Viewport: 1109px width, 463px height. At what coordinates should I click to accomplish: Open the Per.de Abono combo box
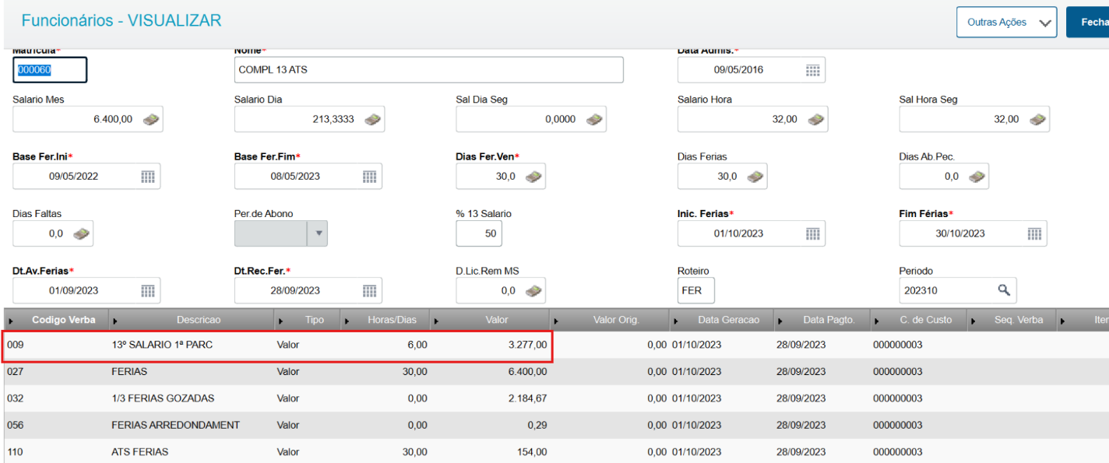click(281, 233)
